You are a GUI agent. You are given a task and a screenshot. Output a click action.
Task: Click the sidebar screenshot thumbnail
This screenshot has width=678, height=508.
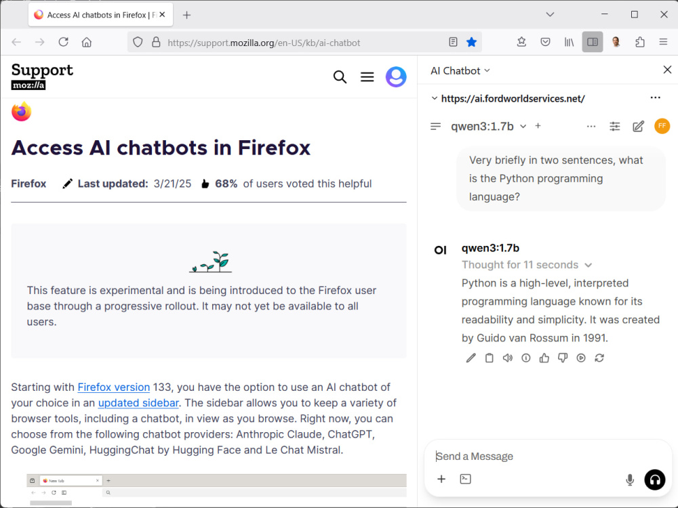click(216, 490)
